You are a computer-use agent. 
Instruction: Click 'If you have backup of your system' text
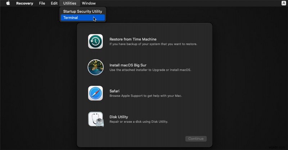(x=153, y=44)
